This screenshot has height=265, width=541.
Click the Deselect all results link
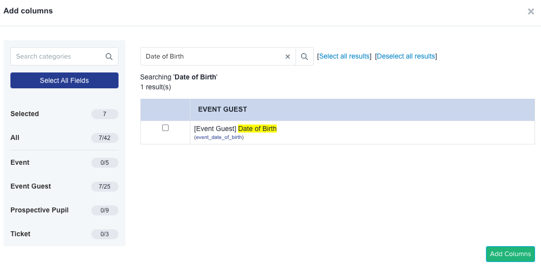[x=406, y=56]
